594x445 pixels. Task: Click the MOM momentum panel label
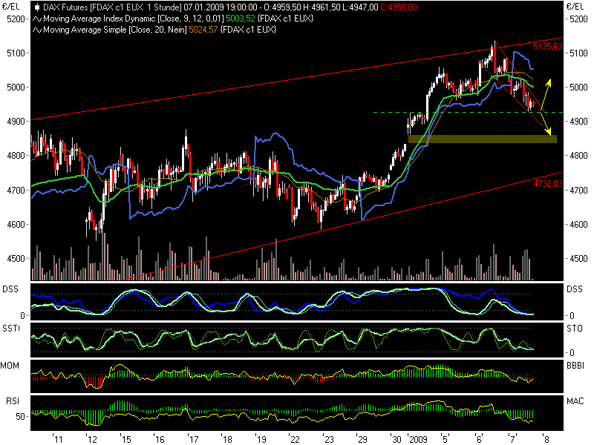point(10,365)
